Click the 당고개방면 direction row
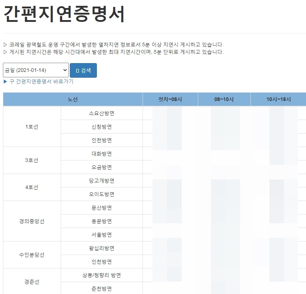The image size is (306, 294). [x=102, y=181]
